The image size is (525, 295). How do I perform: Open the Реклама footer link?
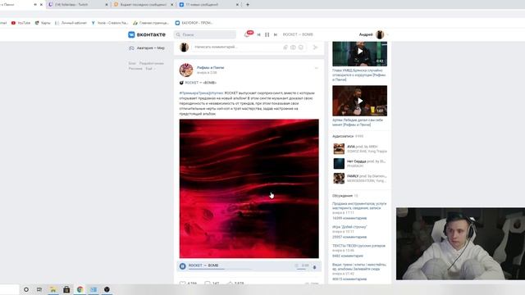coord(135,69)
